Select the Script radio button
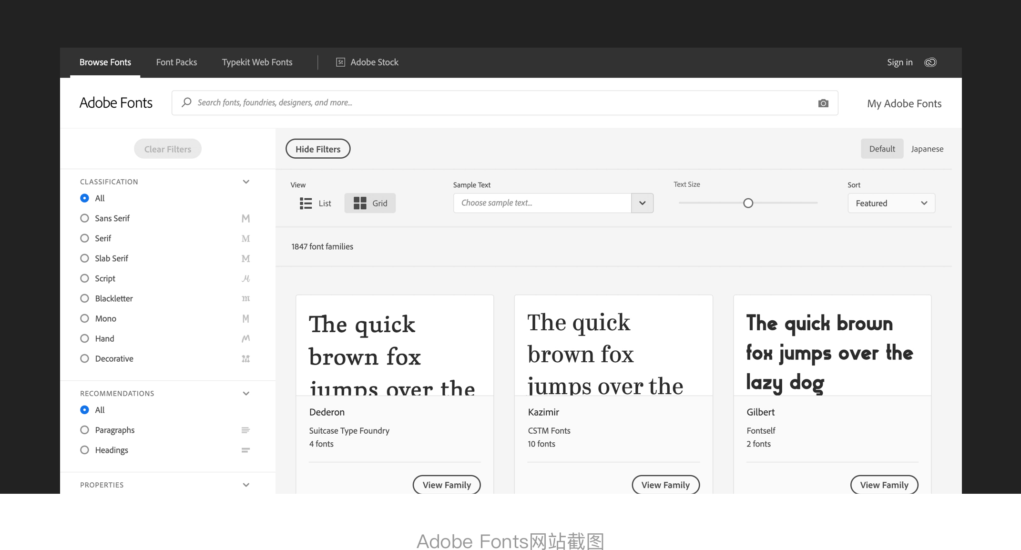Screen dimensions: 1021x550 [x=84, y=278]
